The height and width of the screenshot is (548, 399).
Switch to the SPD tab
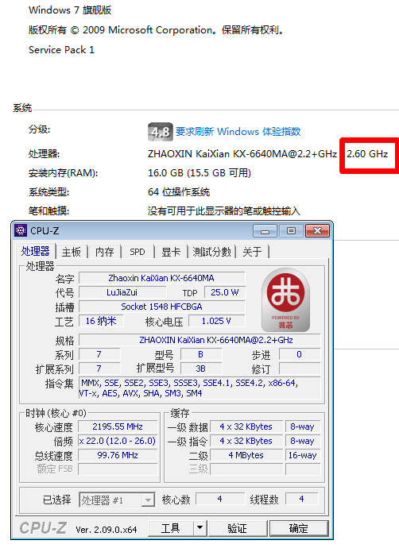point(137,252)
